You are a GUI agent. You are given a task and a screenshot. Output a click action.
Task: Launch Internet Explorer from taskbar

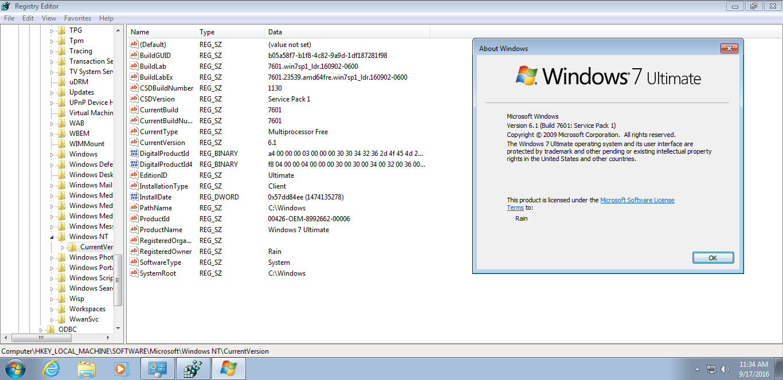click(51, 369)
